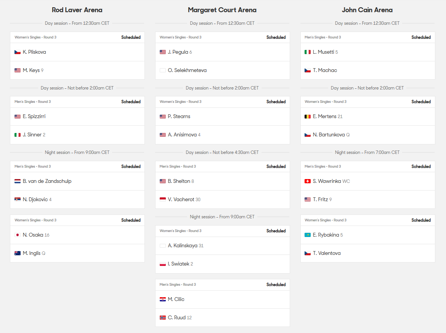The height and width of the screenshot is (333, 446).
Task: Click the US flag beside T. Fritz
Action: (308, 199)
